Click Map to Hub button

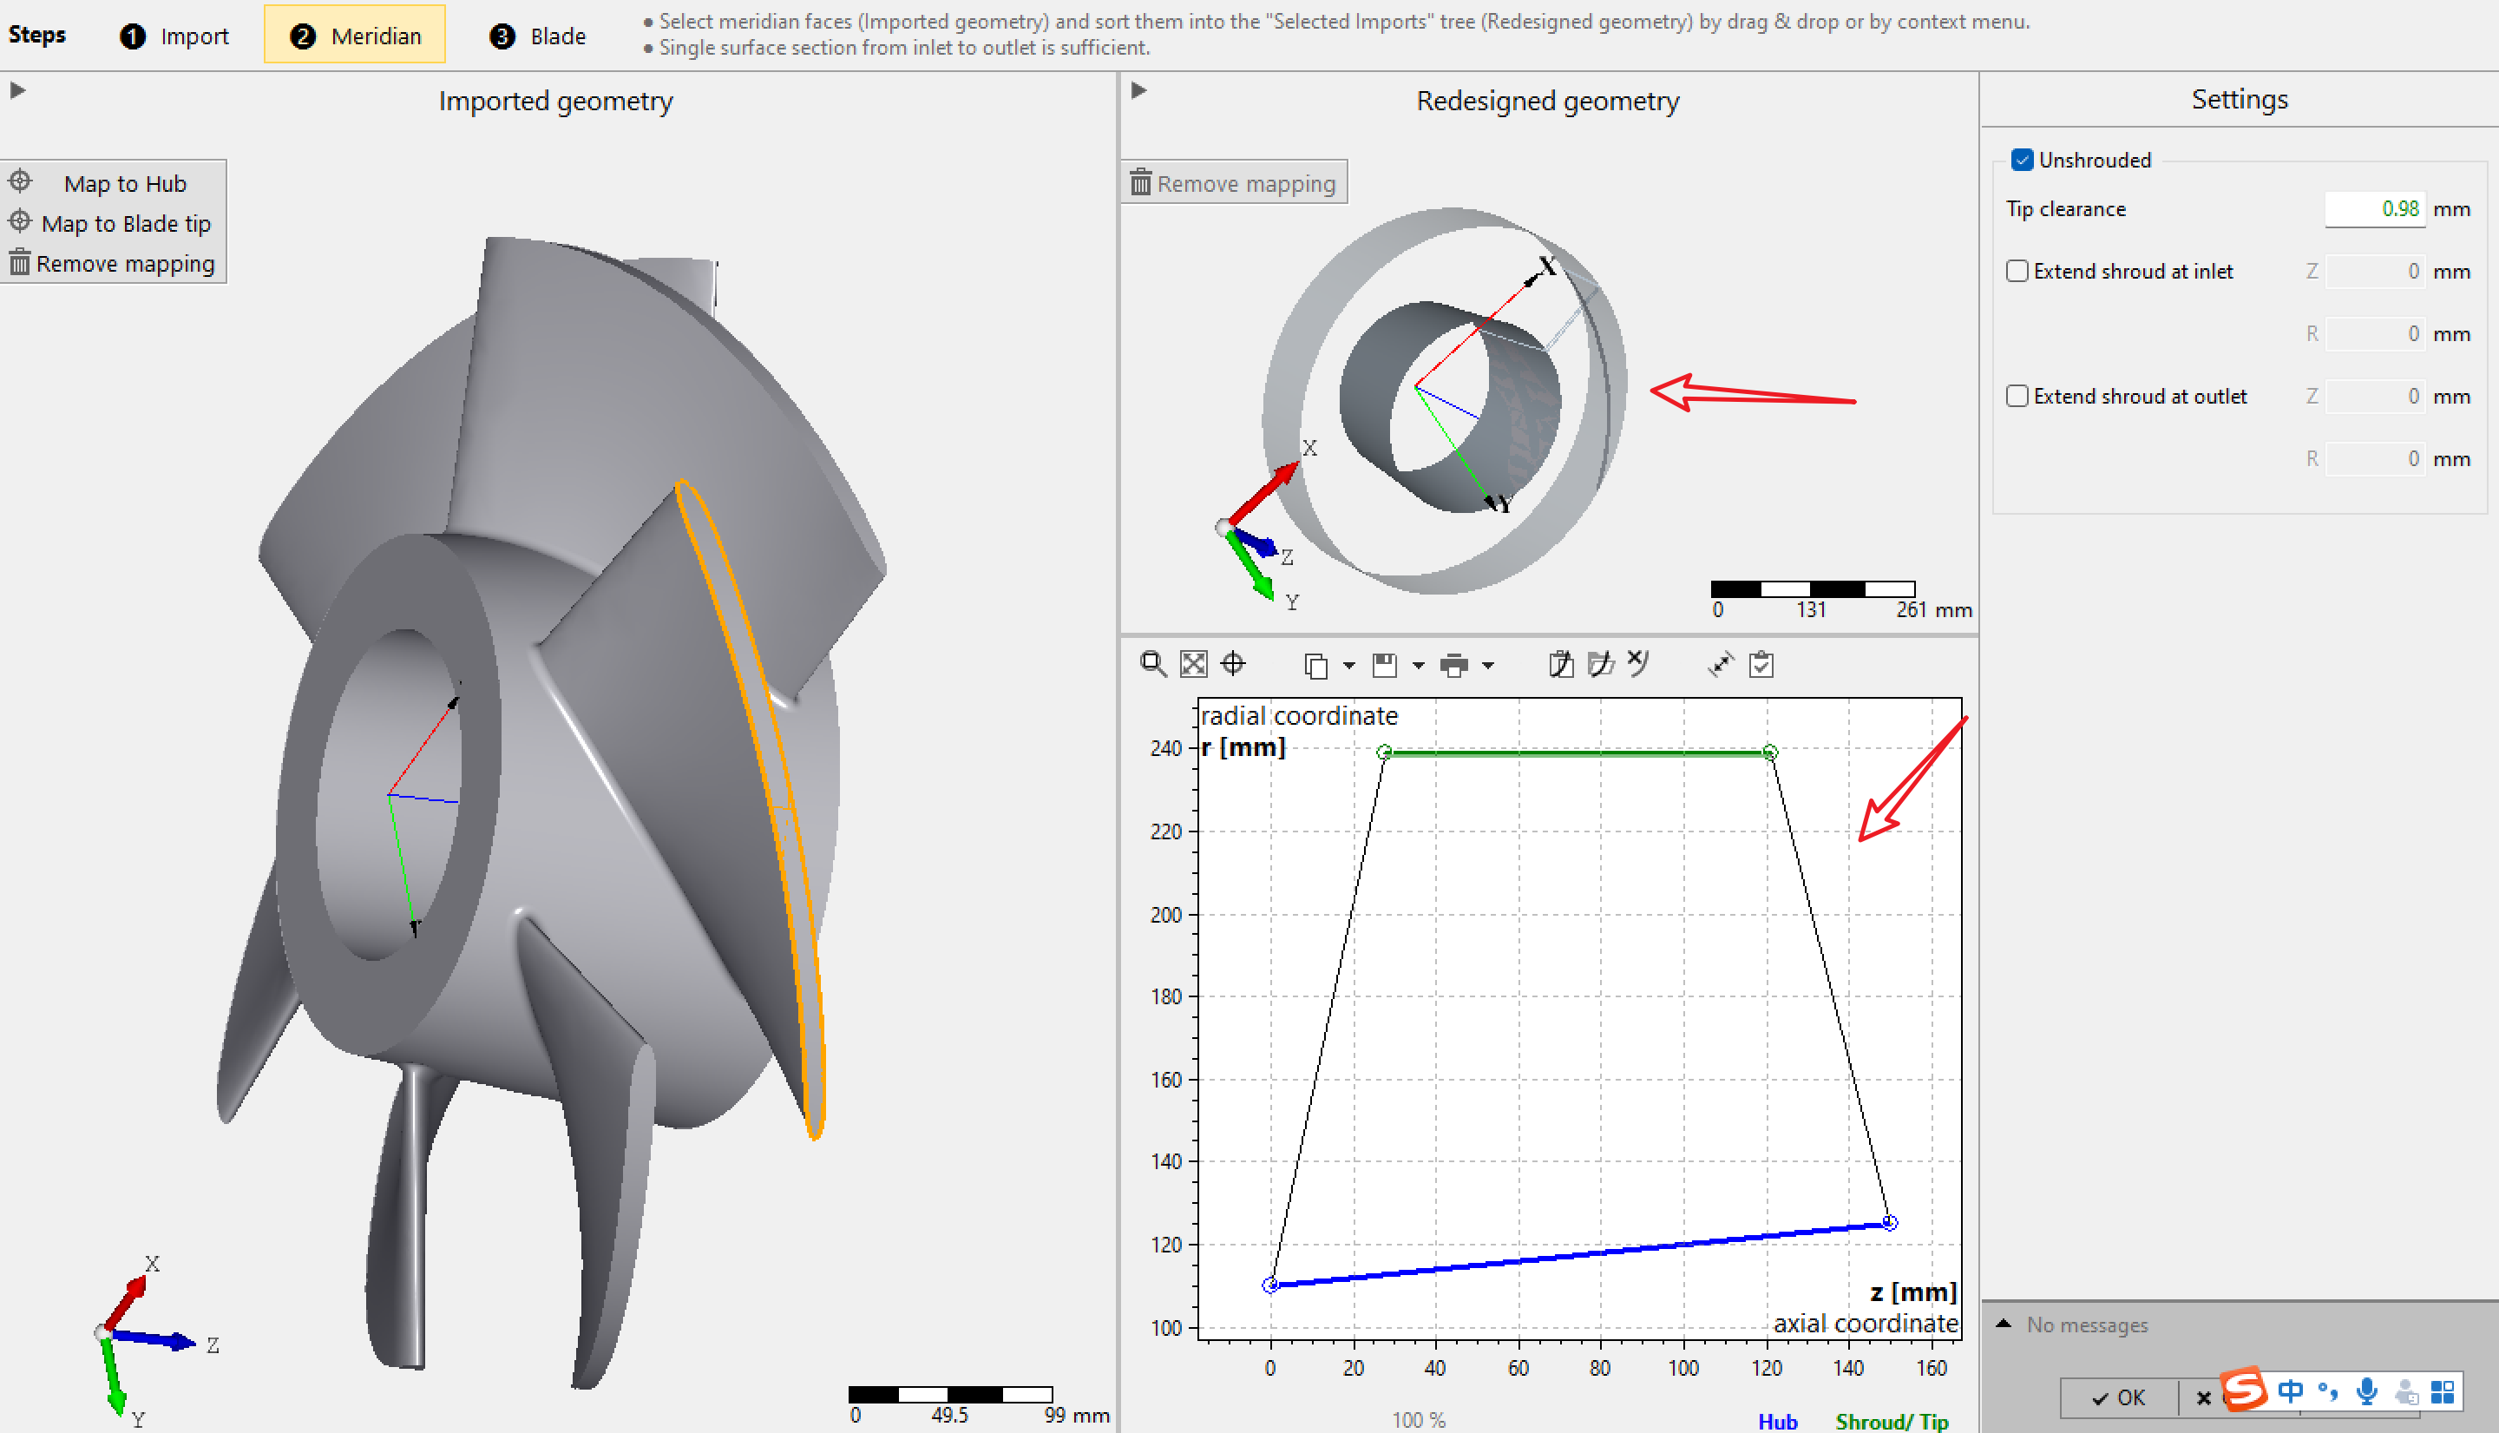(x=124, y=183)
